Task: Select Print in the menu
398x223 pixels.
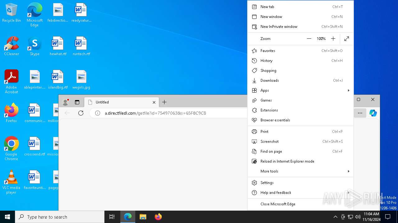Action: tap(300, 131)
